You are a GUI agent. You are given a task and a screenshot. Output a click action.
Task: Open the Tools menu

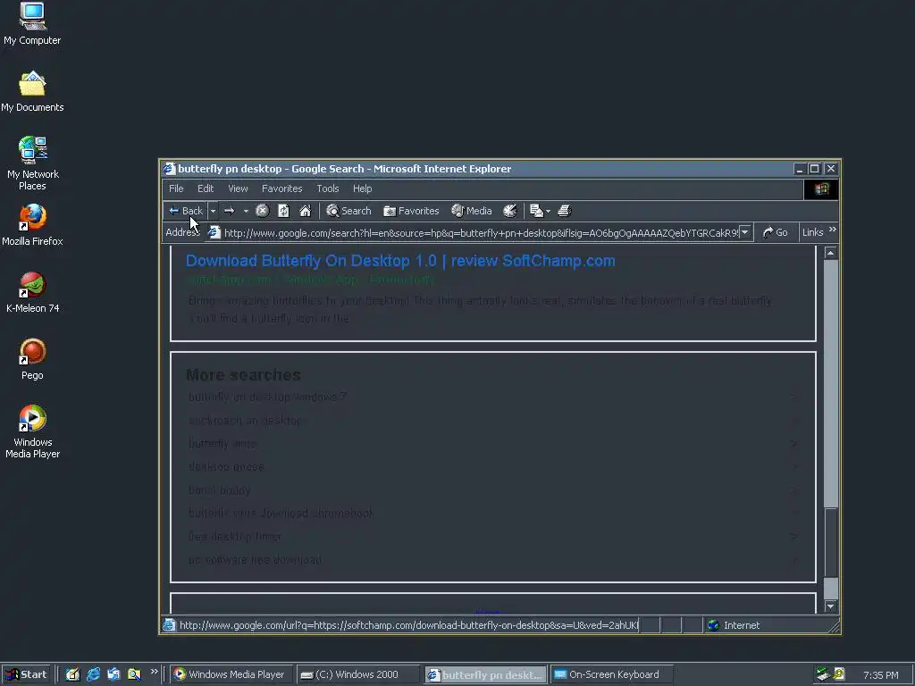[328, 188]
